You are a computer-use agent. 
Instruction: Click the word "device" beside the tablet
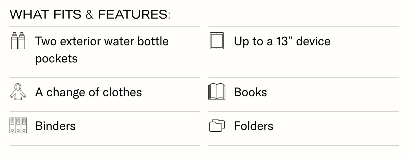313,41
